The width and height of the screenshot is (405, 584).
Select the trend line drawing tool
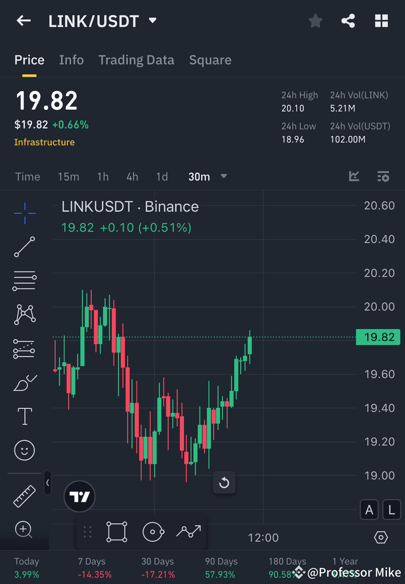coord(24,247)
